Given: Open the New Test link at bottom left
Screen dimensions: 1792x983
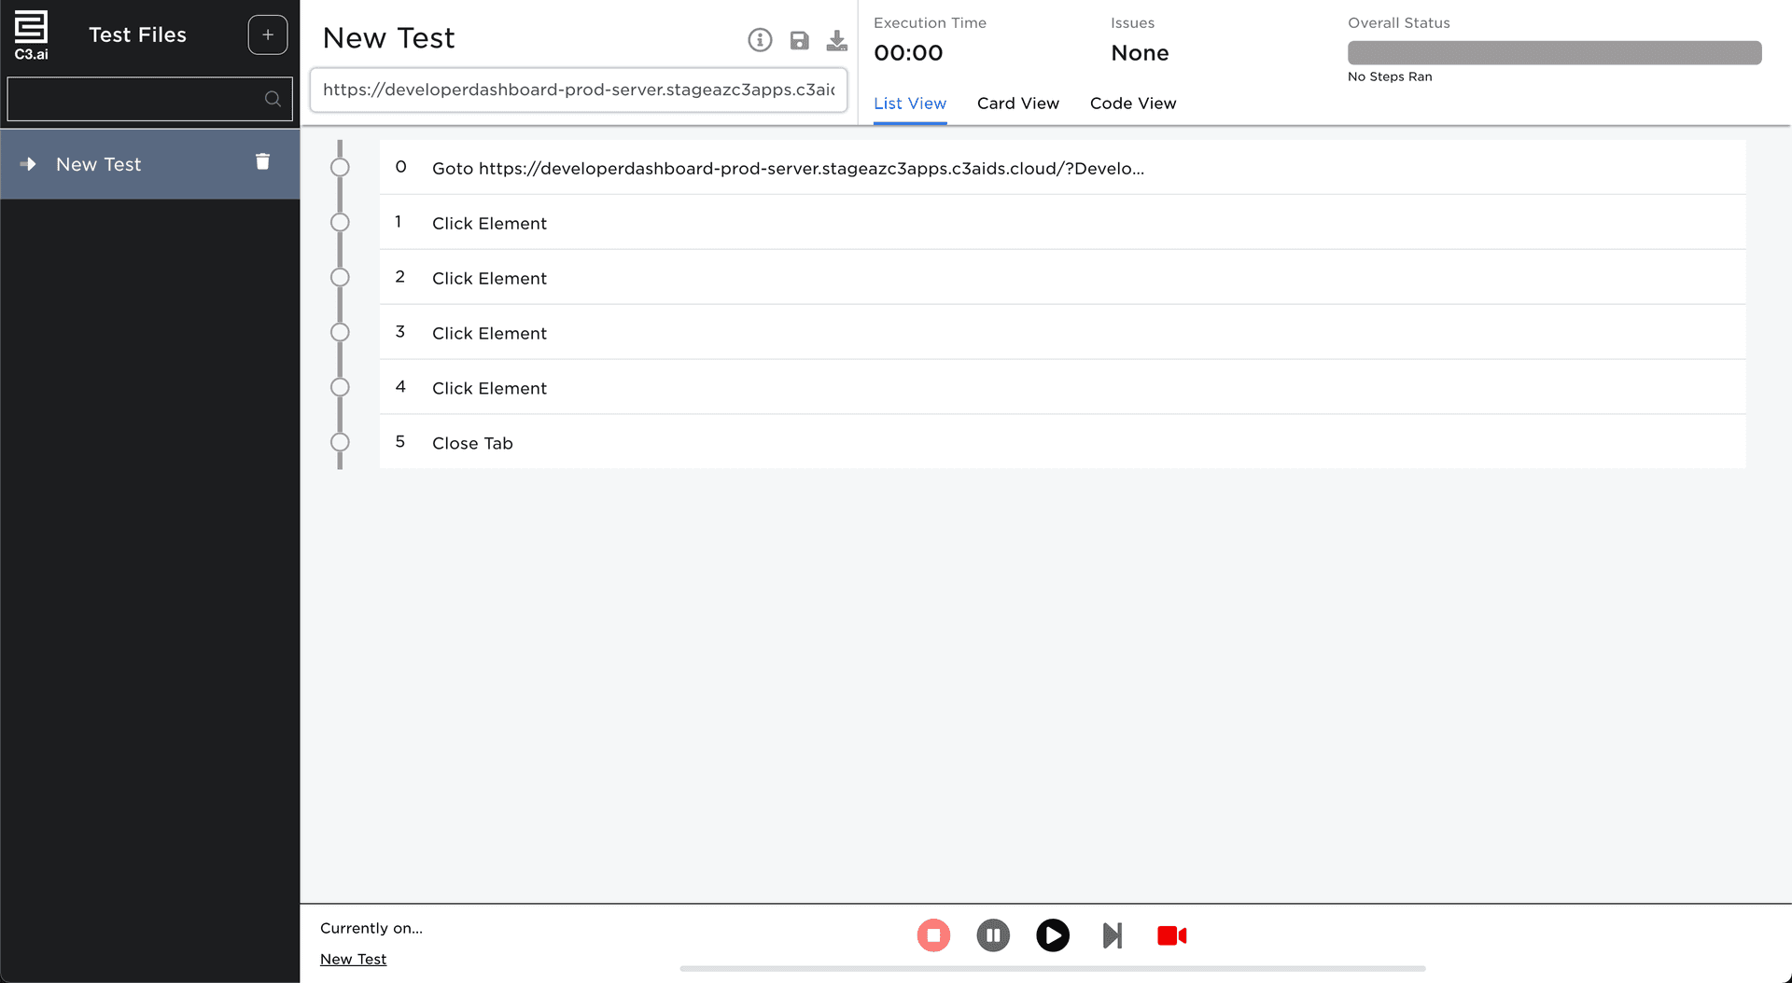Looking at the screenshot, I should point(353,959).
